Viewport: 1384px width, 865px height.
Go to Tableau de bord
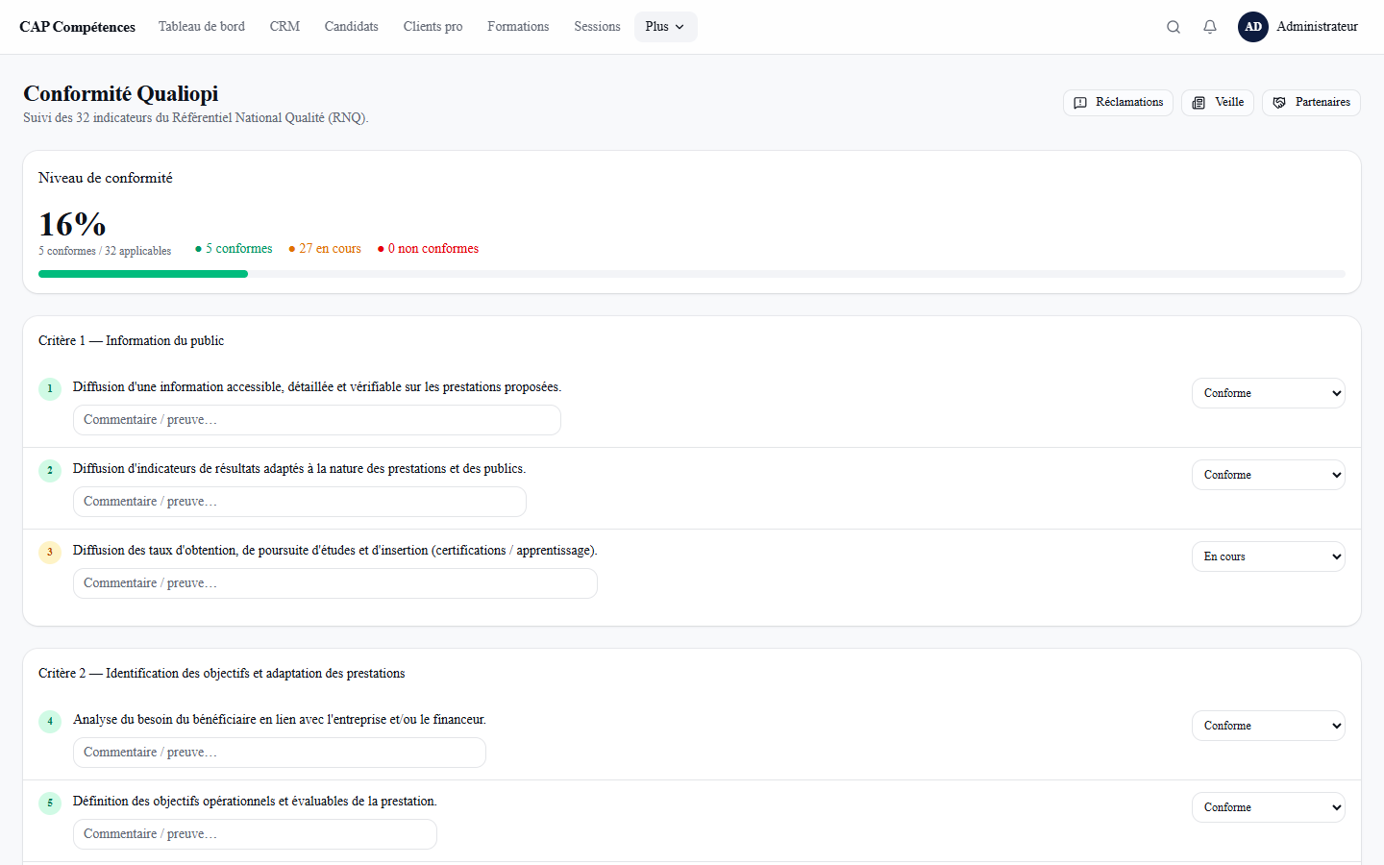coord(202,27)
